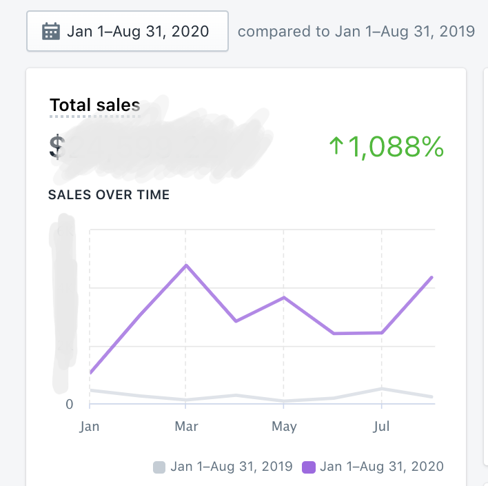Image resolution: width=488 pixels, height=486 pixels.
Task: Click the purple line starting point at Jan
Action: pyautogui.click(x=90, y=372)
